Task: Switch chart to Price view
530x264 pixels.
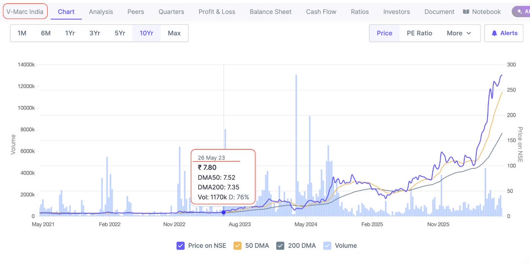Action: (x=385, y=33)
